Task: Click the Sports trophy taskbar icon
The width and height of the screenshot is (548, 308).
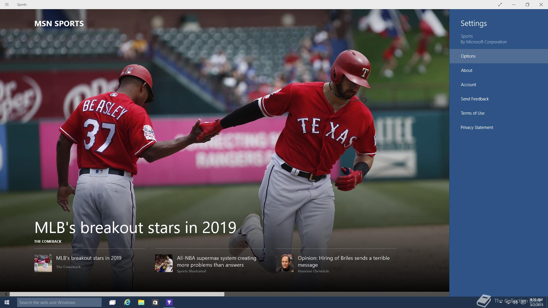Action: 169,302
